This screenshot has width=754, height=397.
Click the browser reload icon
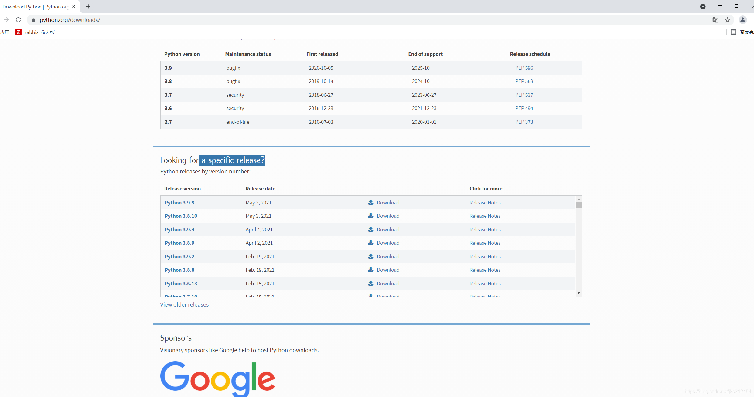click(x=19, y=20)
